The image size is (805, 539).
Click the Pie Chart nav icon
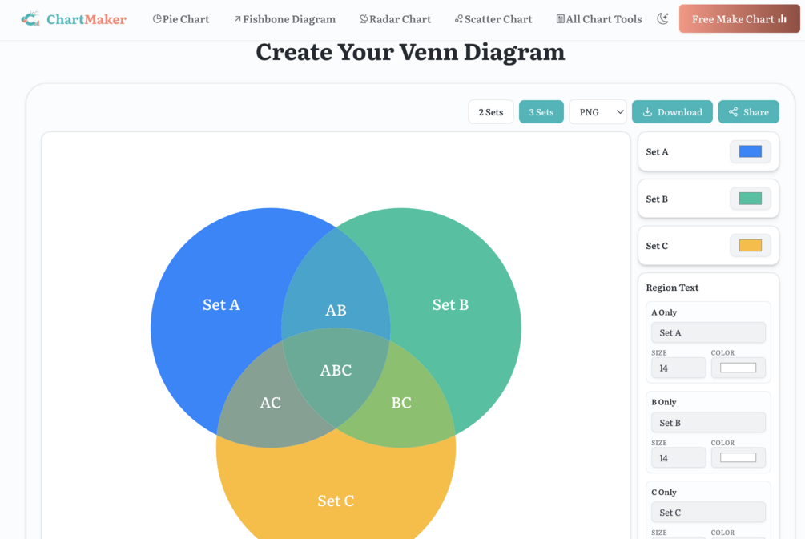click(157, 19)
